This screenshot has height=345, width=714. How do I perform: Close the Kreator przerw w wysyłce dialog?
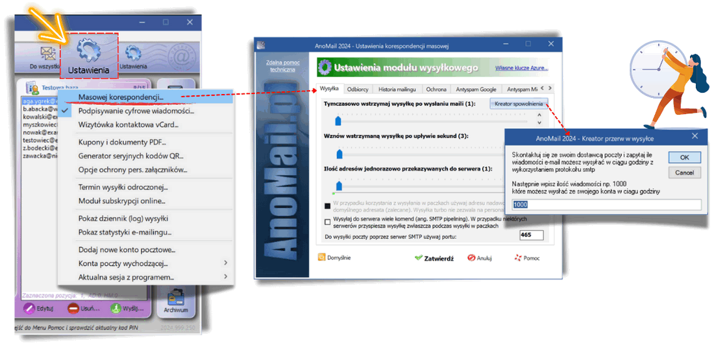point(695,136)
